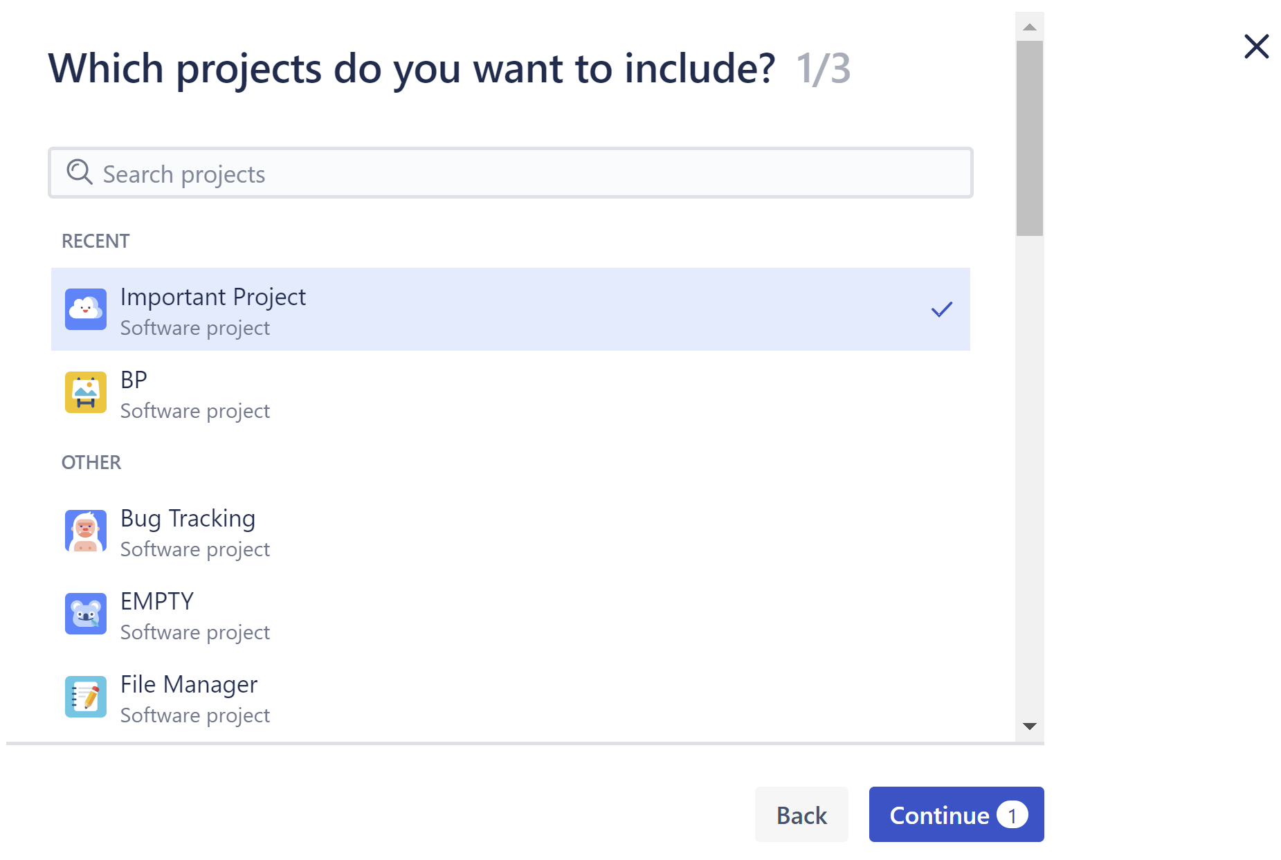Click the OTHER section heading
The width and height of the screenshot is (1281, 860).
(91, 461)
